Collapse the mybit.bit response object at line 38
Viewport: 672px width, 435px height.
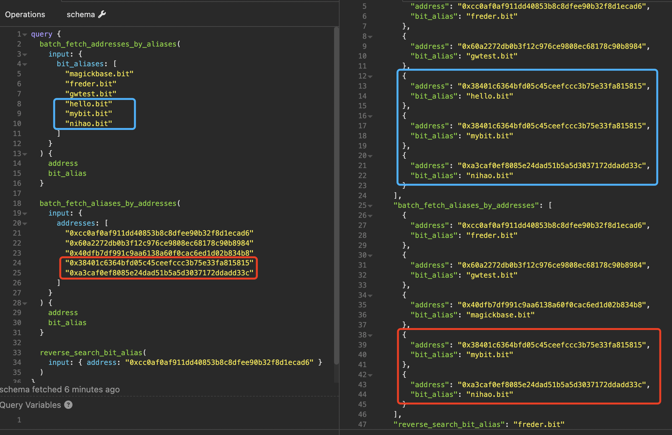(x=370, y=335)
